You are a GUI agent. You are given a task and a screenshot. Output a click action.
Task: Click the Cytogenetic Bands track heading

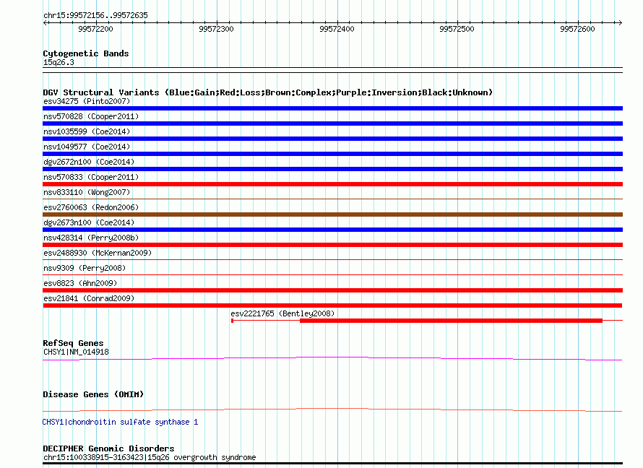point(86,53)
